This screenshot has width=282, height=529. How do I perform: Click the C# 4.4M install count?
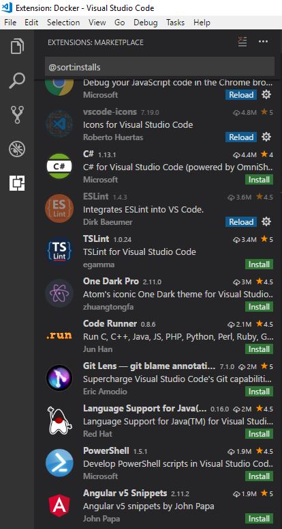pyautogui.click(x=245, y=154)
